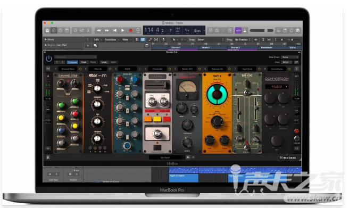Open the list editors icon
Viewport: 349px width, 208px height.
point(278,30)
